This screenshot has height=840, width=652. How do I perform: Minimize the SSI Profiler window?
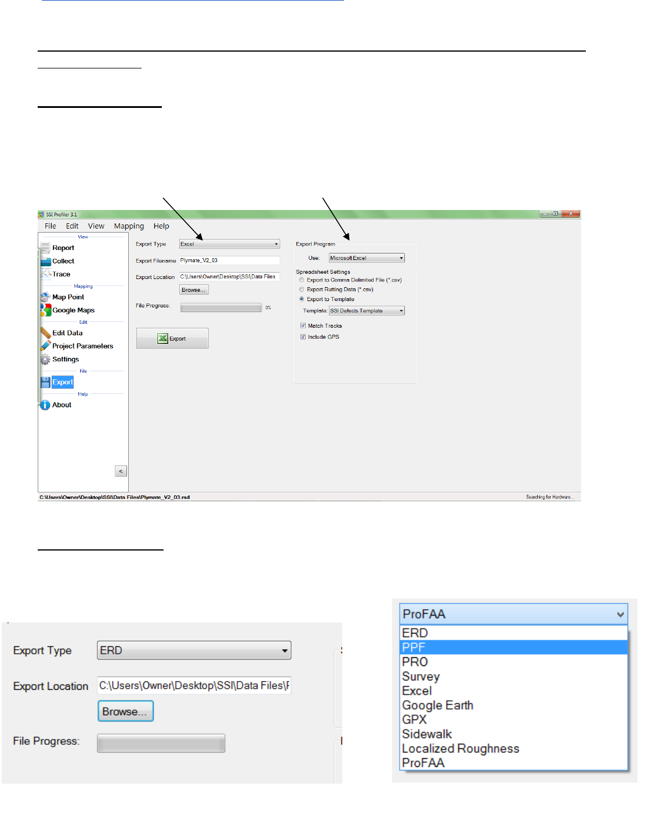click(x=545, y=214)
